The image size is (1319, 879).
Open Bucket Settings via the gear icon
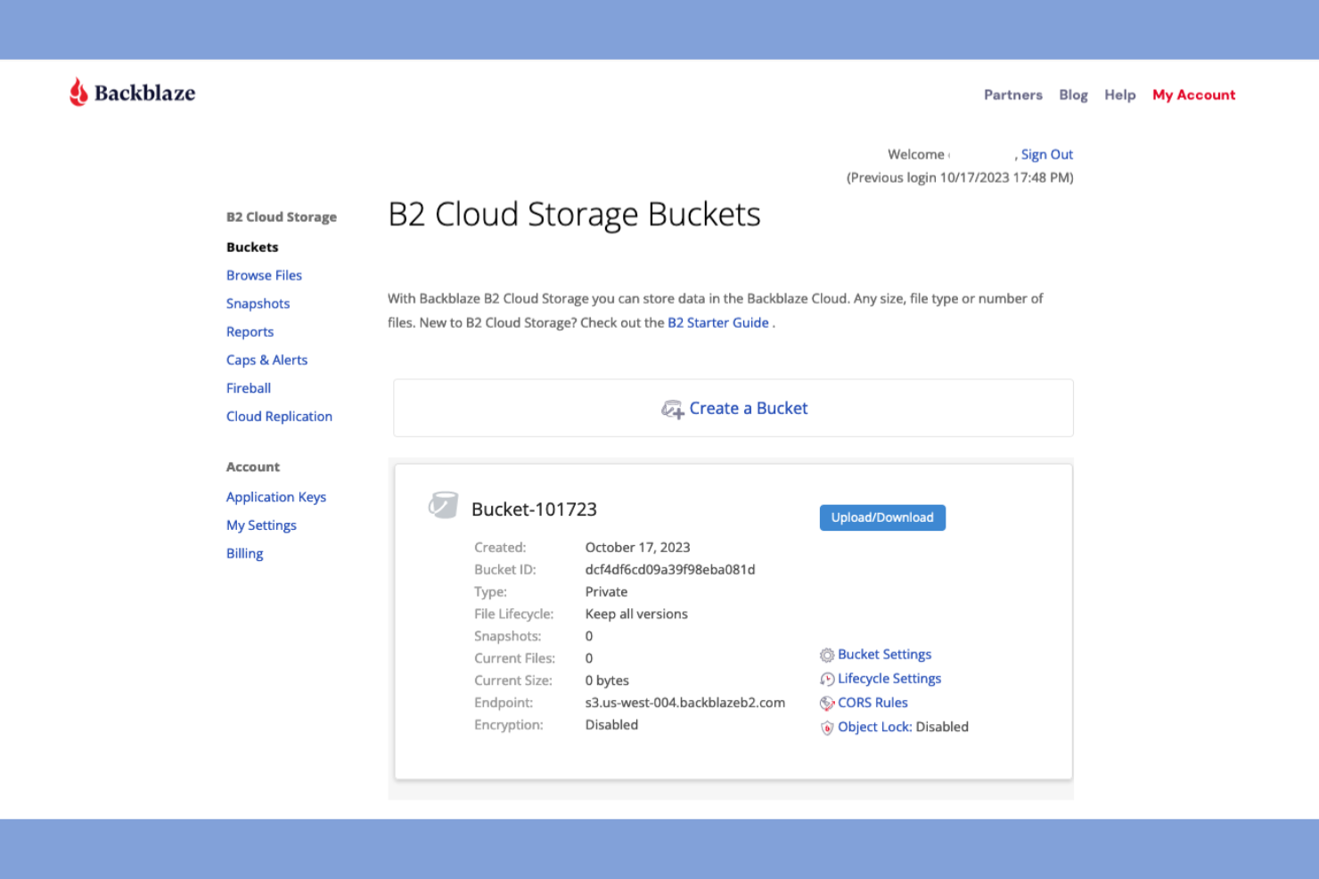826,655
